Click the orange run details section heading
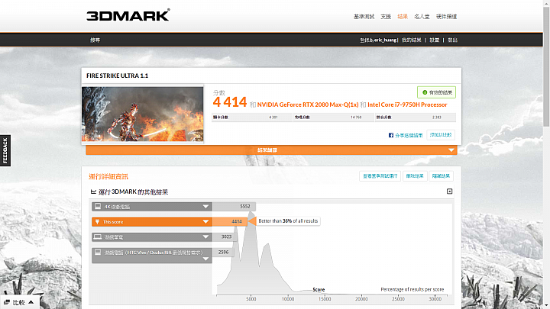 tap(108, 176)
